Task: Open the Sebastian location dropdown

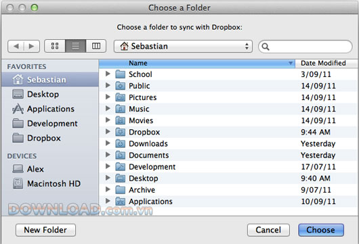Action: tap(183, 47)
